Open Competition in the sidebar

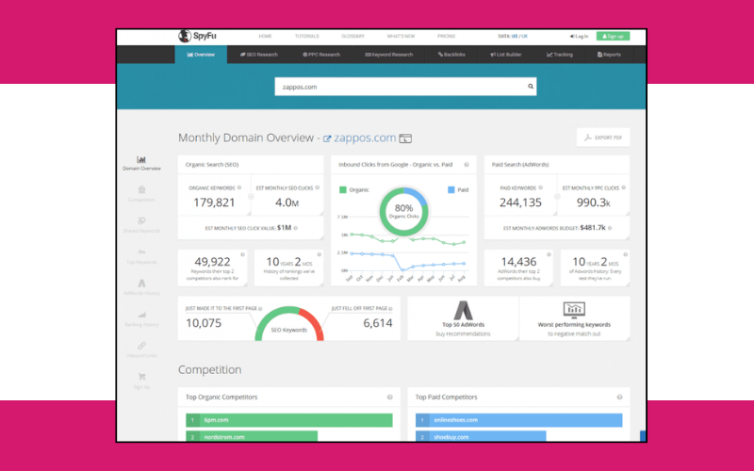[141, 194]
